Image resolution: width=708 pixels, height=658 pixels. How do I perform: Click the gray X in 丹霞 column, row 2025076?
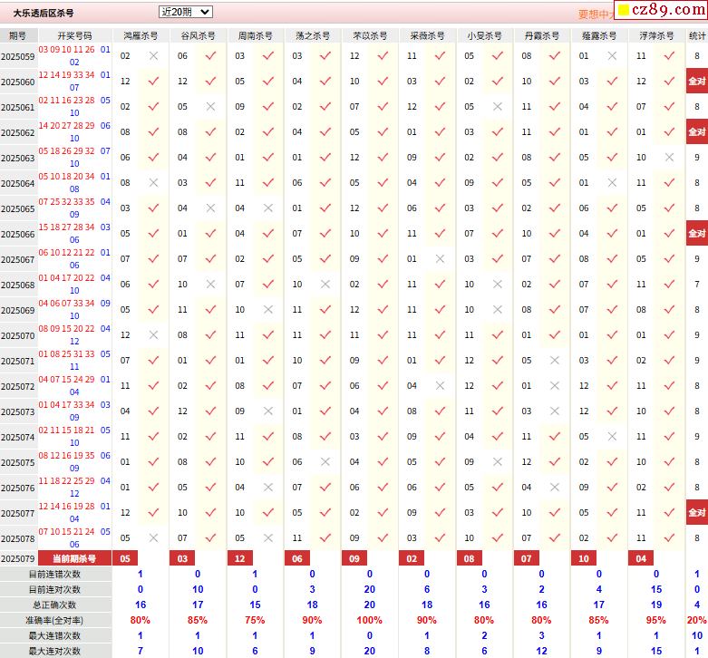[x=555, y=487]
